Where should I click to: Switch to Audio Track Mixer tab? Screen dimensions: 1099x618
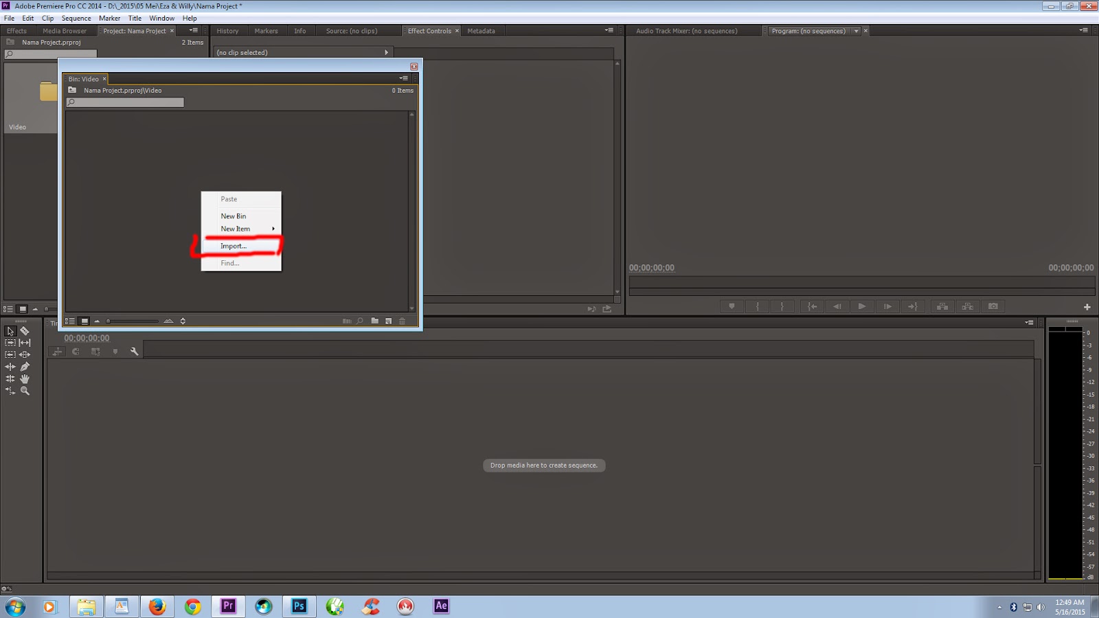point(686,31)
